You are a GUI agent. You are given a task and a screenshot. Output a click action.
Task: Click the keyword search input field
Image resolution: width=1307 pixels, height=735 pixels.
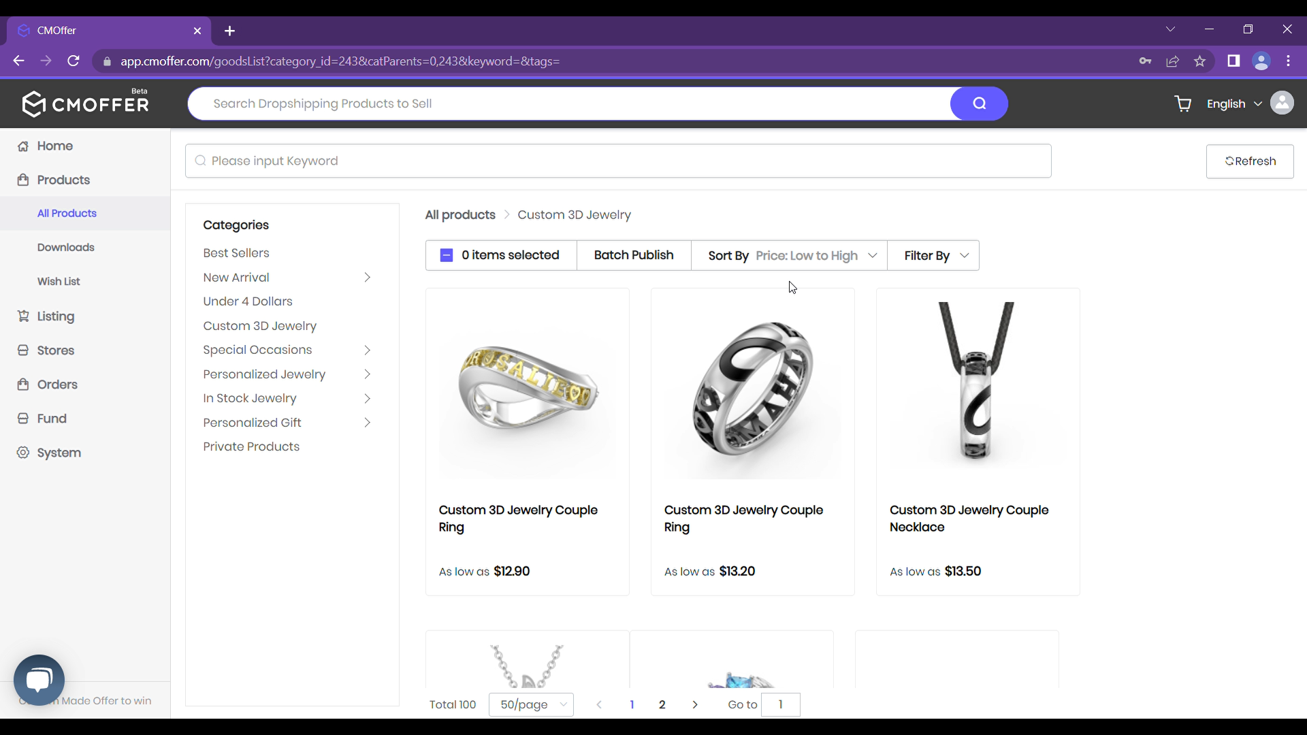(x=620, y=161)
